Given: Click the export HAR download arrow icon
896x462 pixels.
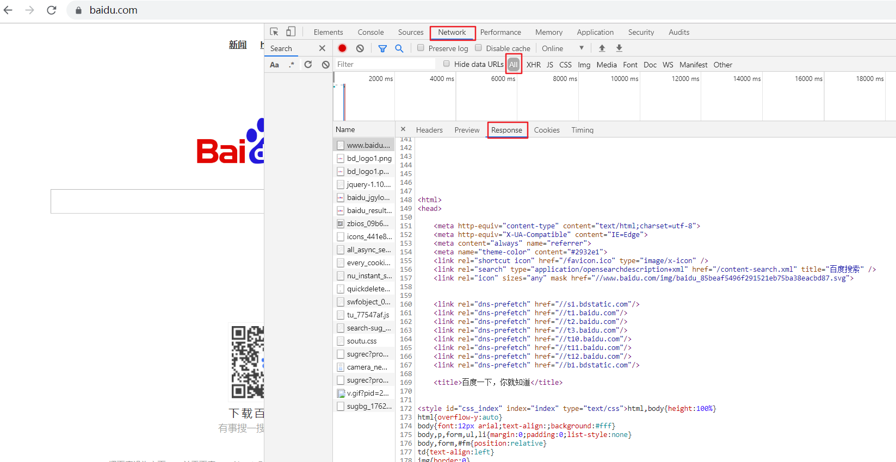Looking at the screenshot, I should click(x=619, y=48).
